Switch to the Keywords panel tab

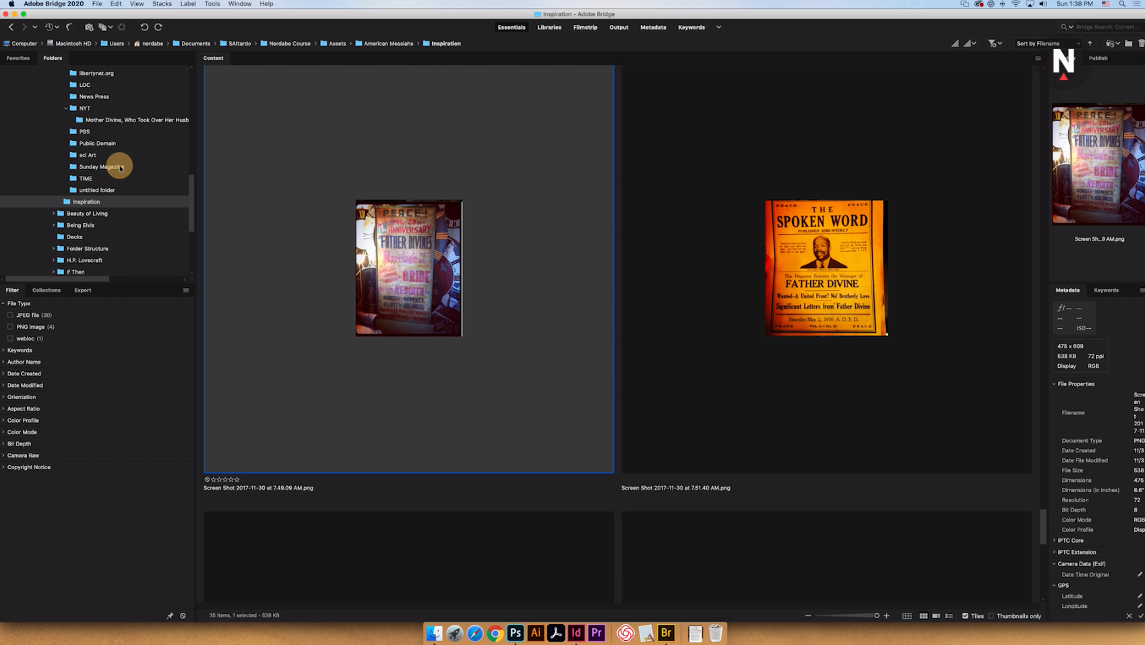[1106, 290]
